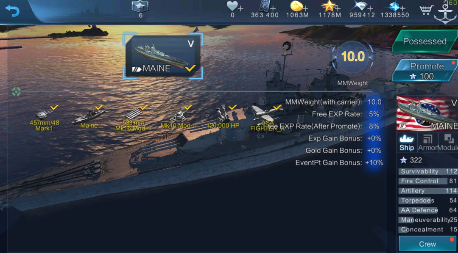
Task: Go back with the blue return arrow
Action: (12, 11)
